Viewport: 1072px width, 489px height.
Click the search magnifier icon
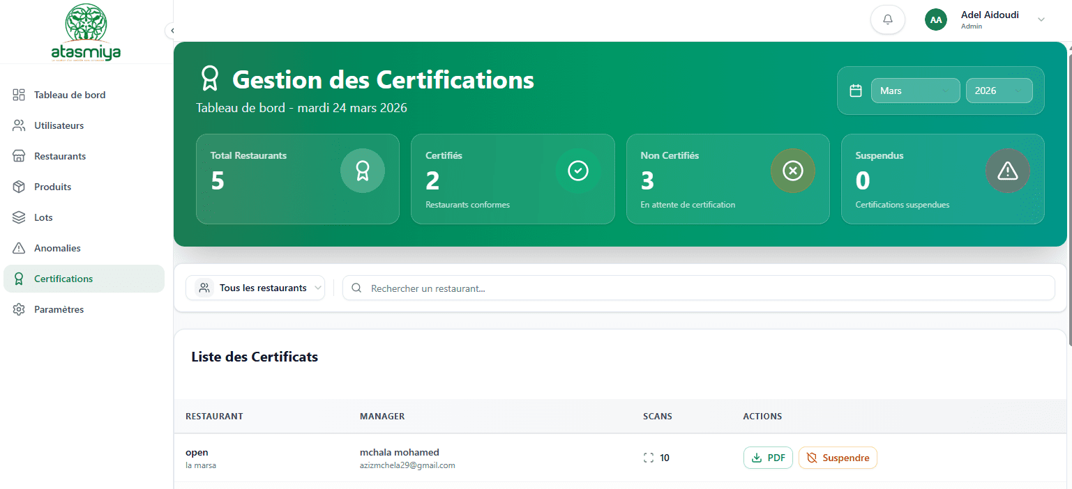pyautogui.click(x=356, y=288)
